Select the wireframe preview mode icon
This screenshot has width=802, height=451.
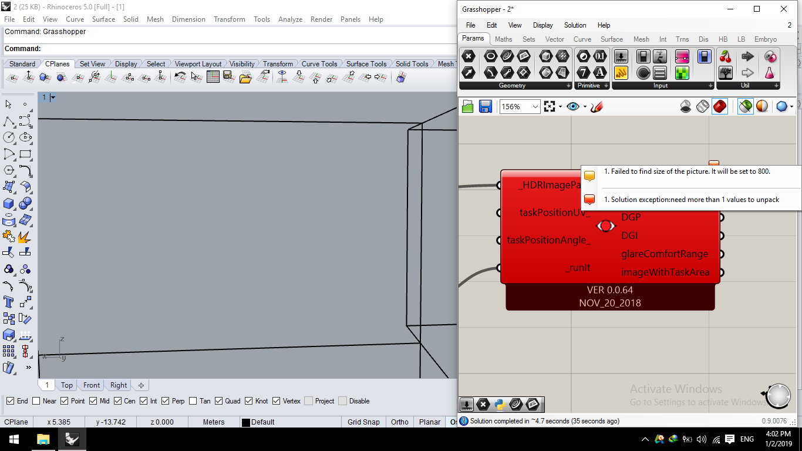coord(703,106)
